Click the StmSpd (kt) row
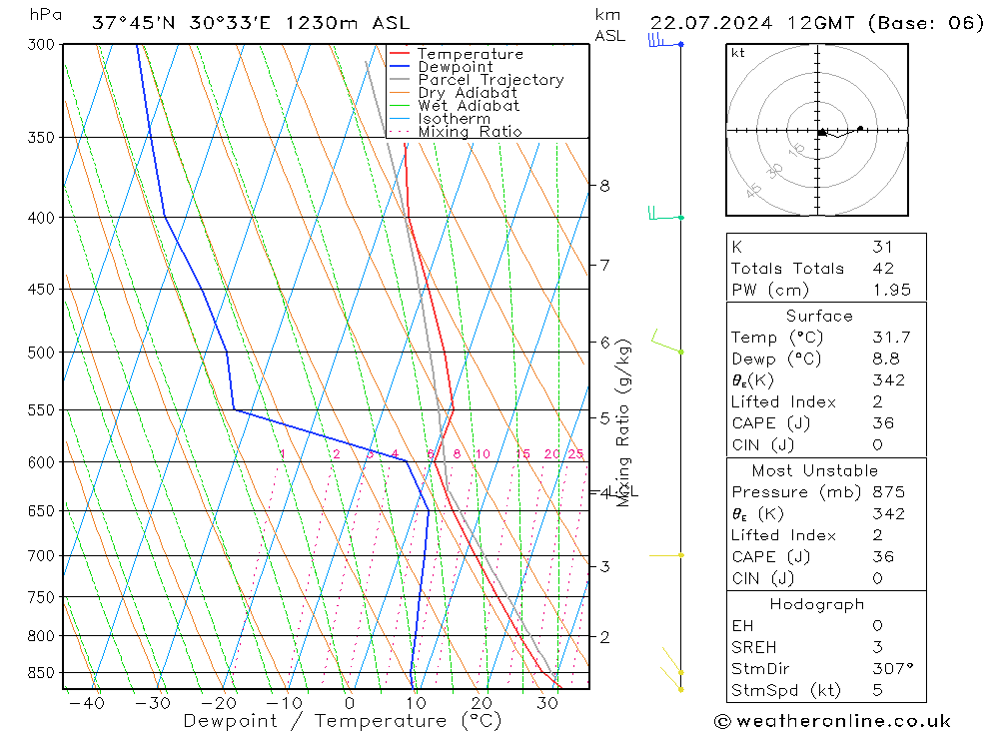This screenshot has height=732, width=999. (x=826, y=691)
